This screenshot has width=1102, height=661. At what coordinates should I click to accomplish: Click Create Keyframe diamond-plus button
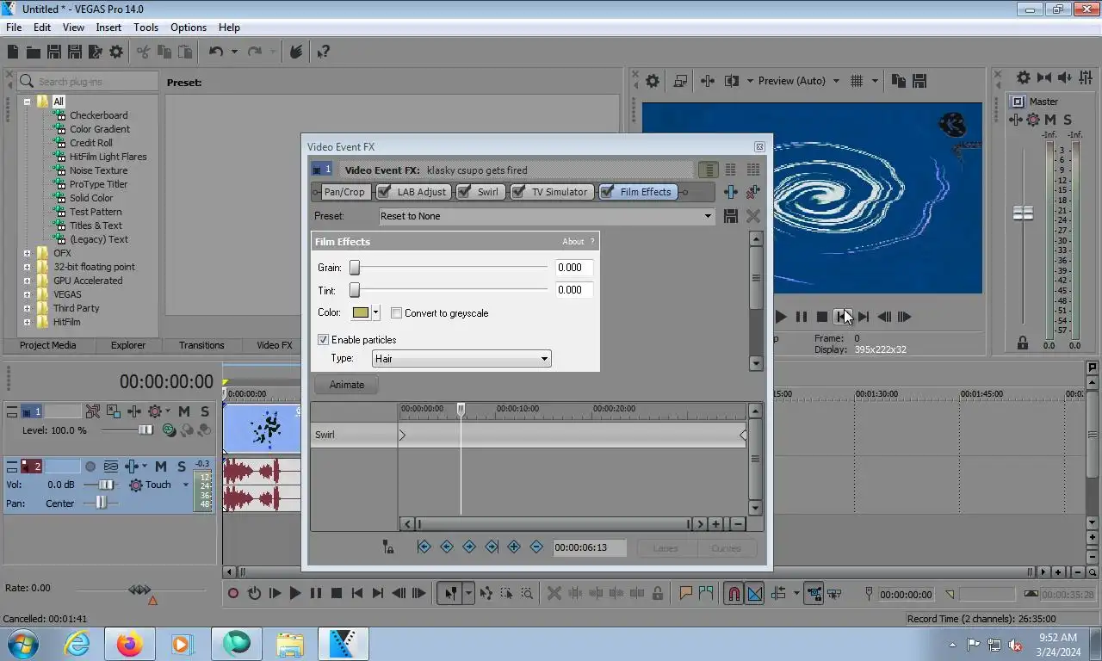click(x=514, y=547)
